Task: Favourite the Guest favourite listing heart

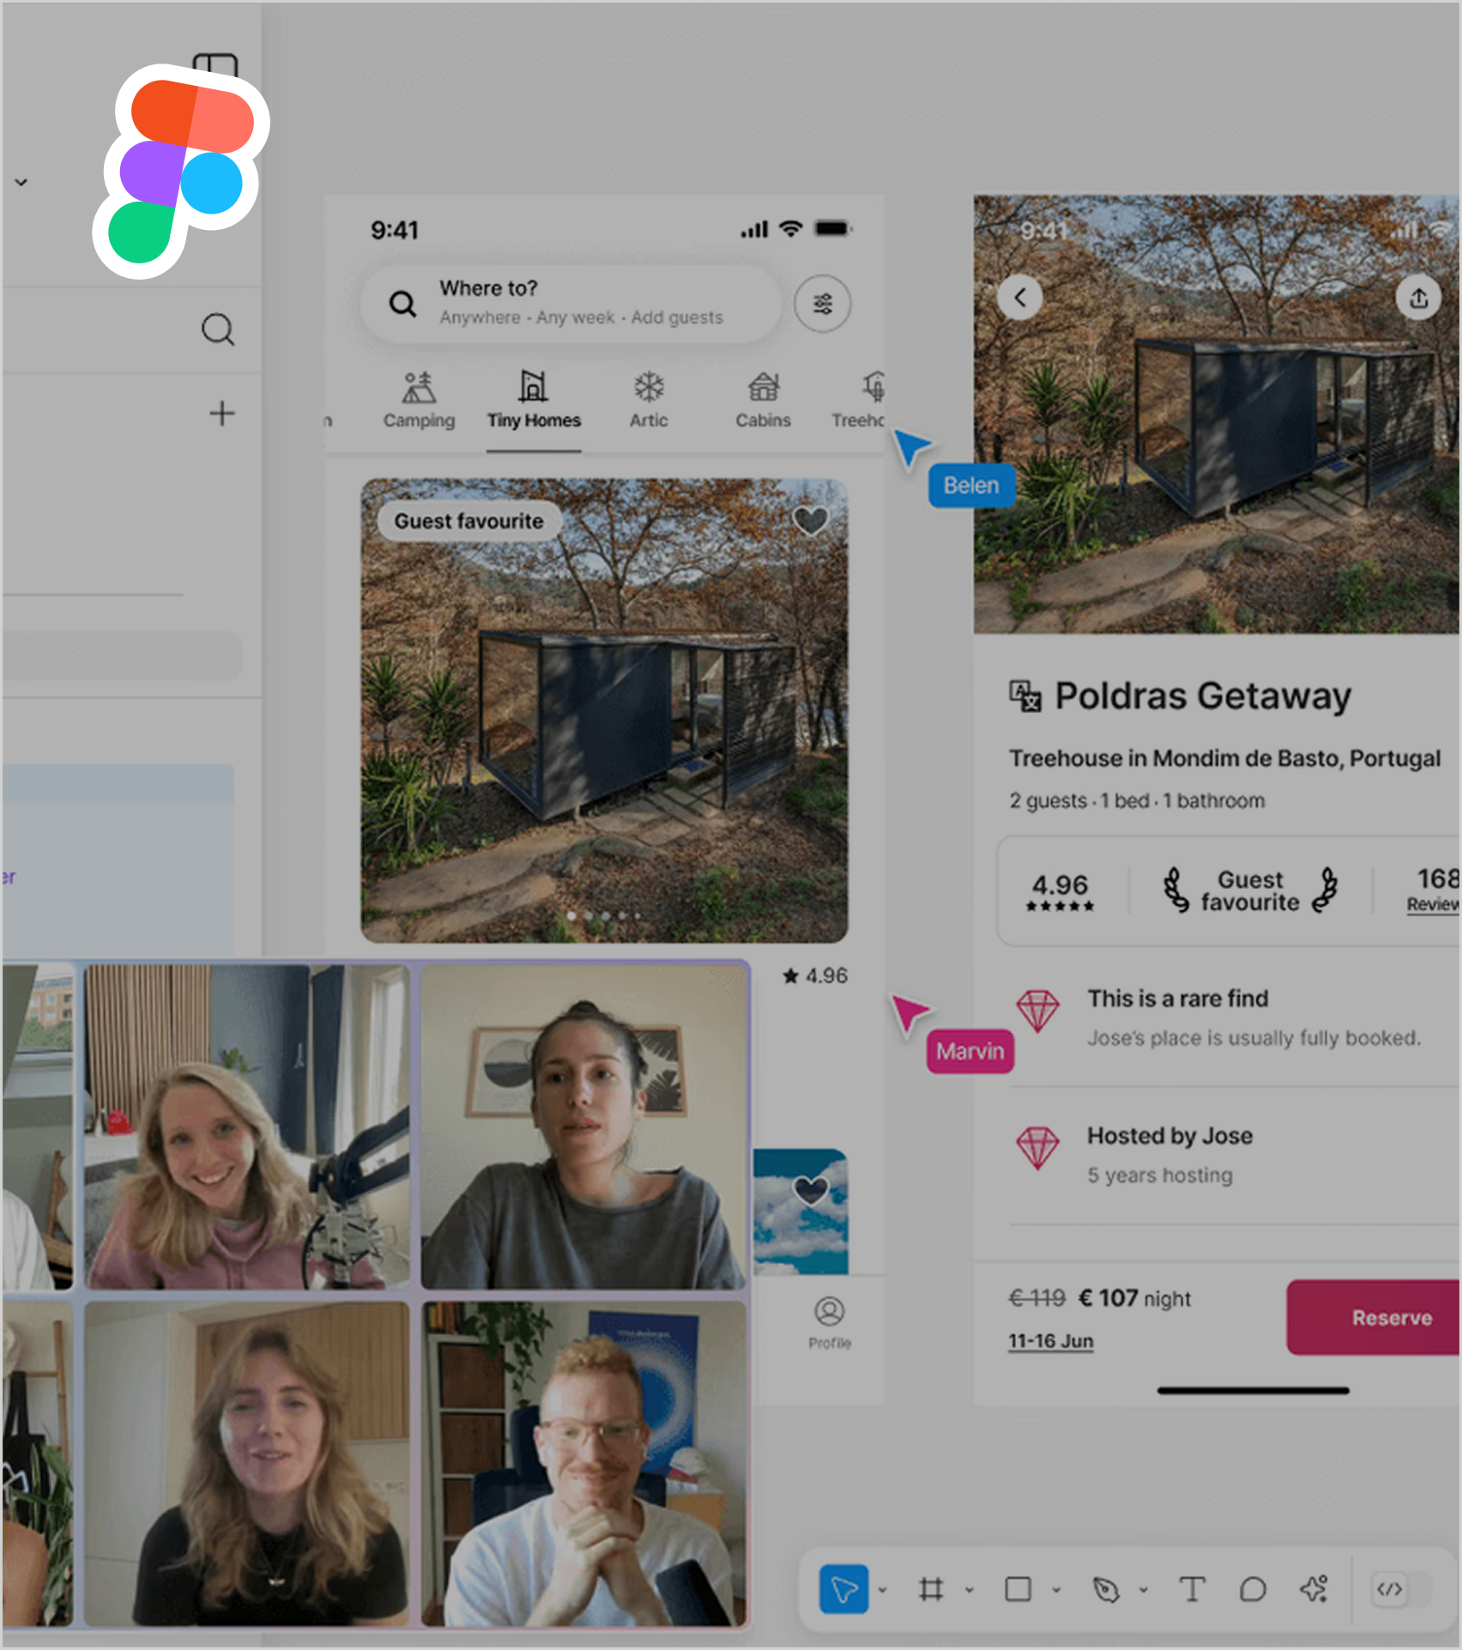Action: click(811, 520)
